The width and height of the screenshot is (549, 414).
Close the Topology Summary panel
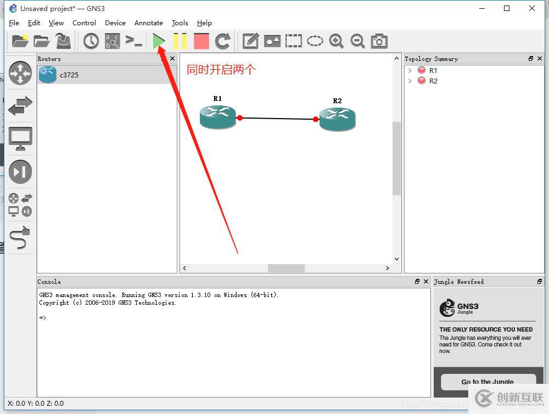(x=540, y=59)
